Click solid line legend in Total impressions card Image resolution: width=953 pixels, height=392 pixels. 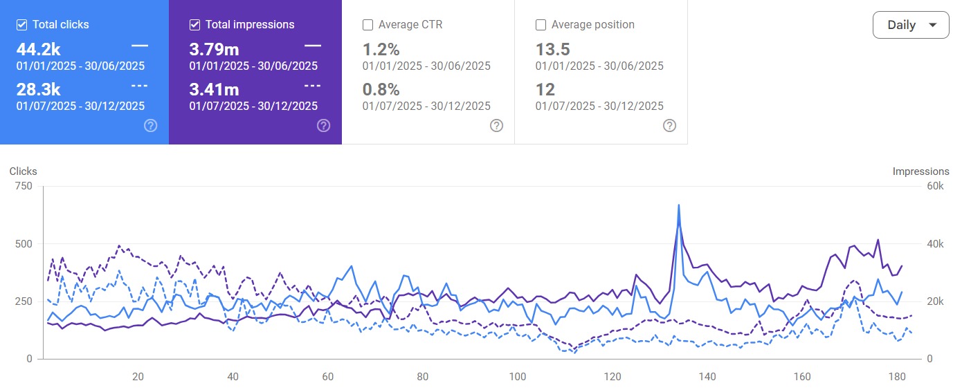[313, 46]
